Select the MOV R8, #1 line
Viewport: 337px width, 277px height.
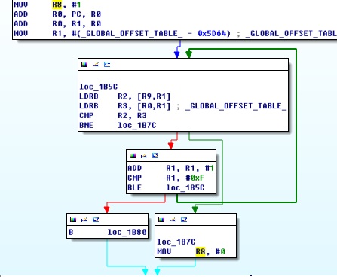click(47, 5)
